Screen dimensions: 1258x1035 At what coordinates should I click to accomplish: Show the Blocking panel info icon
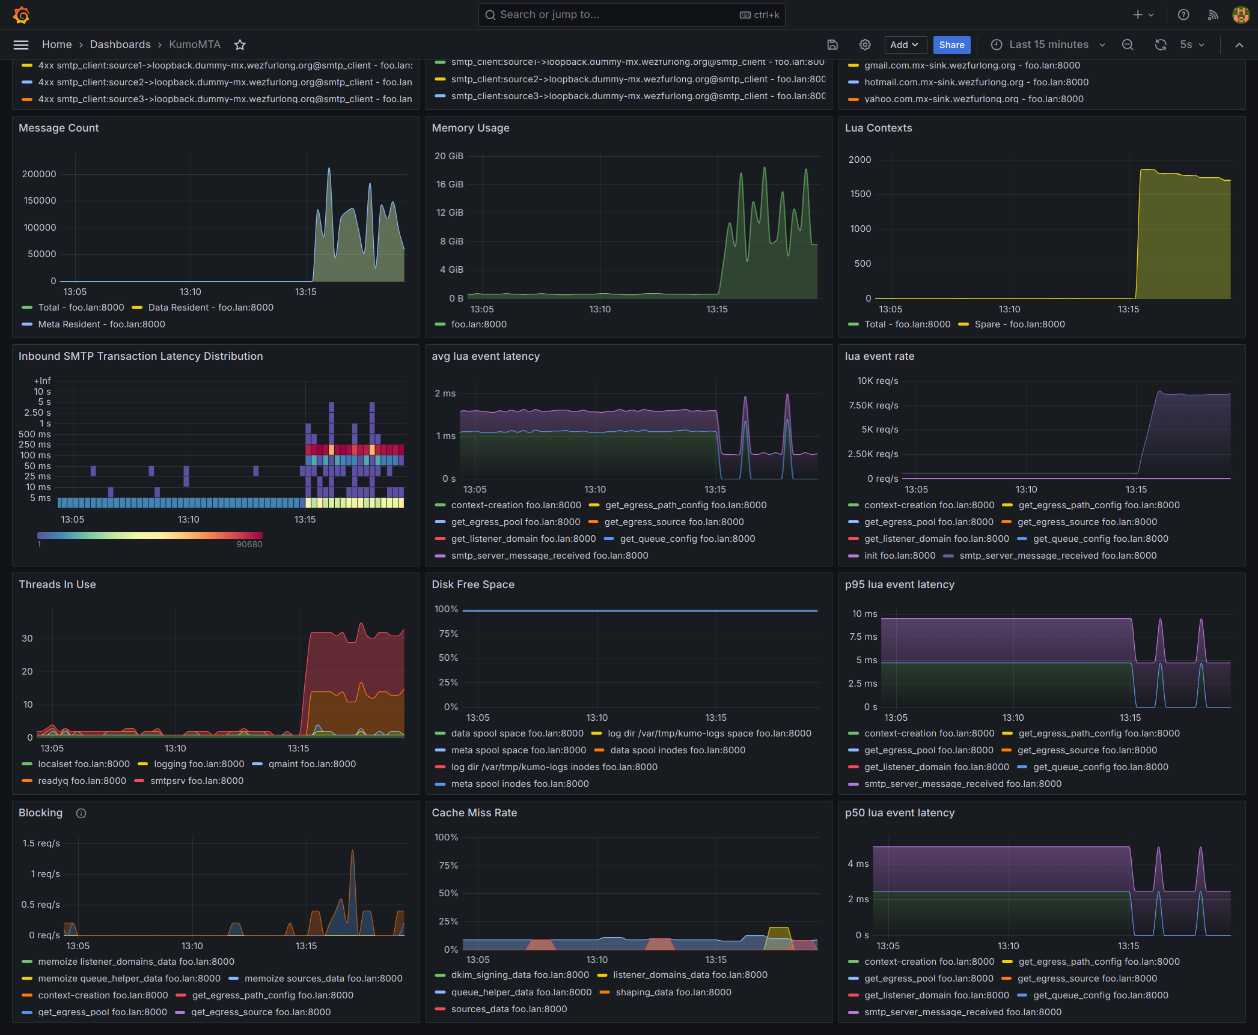(x=81, y=813)
